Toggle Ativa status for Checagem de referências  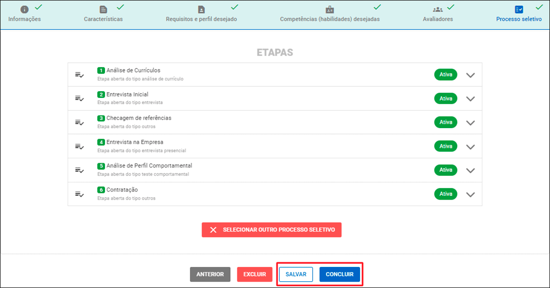point(445,122)
